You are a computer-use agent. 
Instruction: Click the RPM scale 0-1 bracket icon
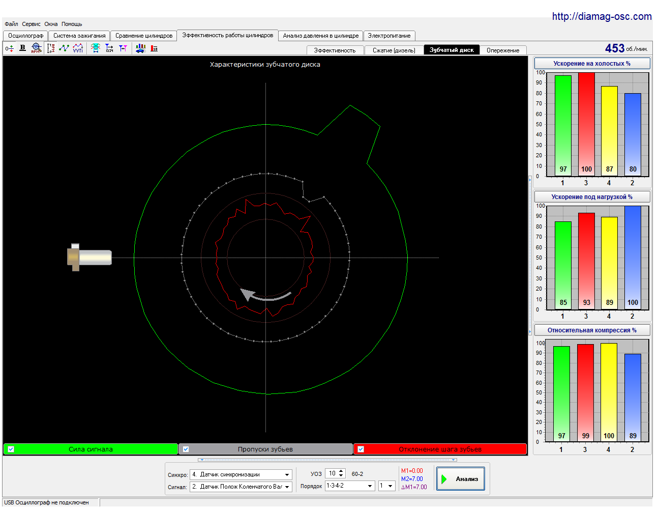click(x=51, y=48)
